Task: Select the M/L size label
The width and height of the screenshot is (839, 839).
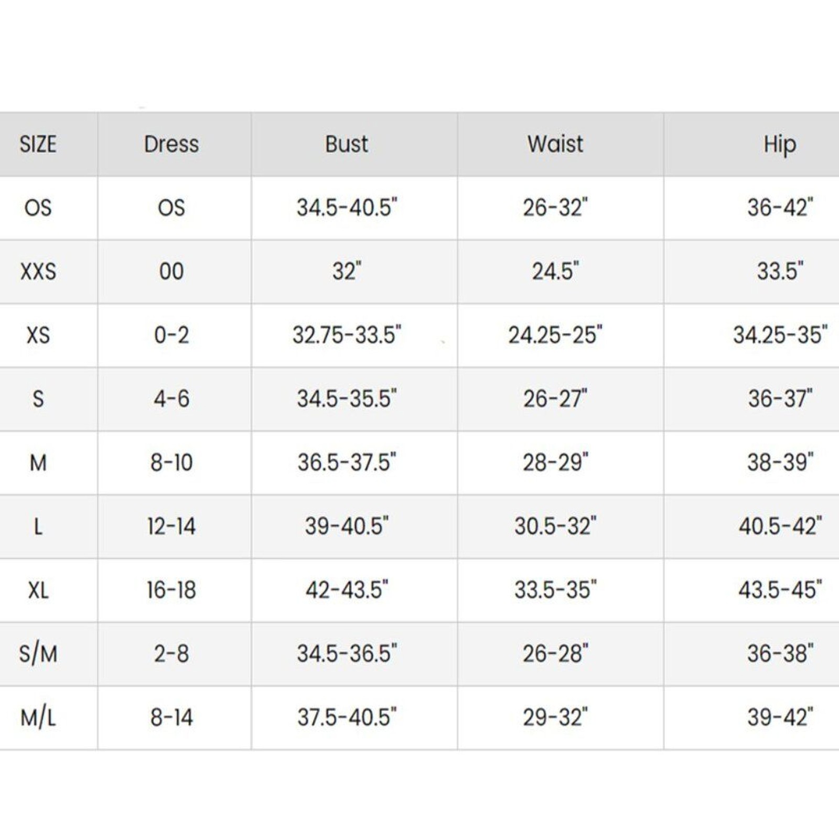Action: click(x=38, y=717)
